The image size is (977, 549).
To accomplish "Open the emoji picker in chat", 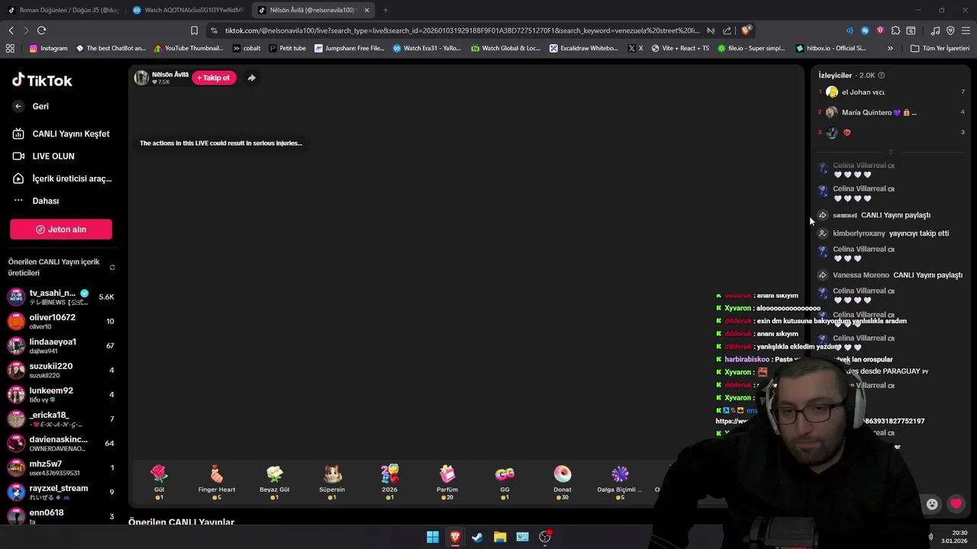I will tap(932, 504).
